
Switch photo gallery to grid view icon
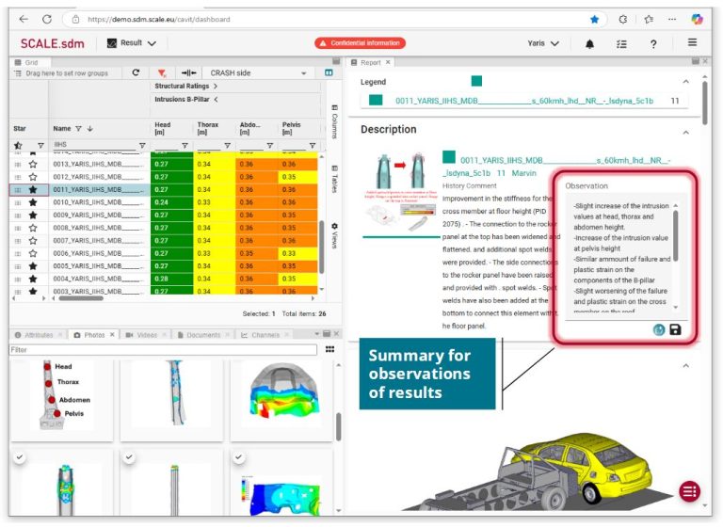[x=329, y=349]
